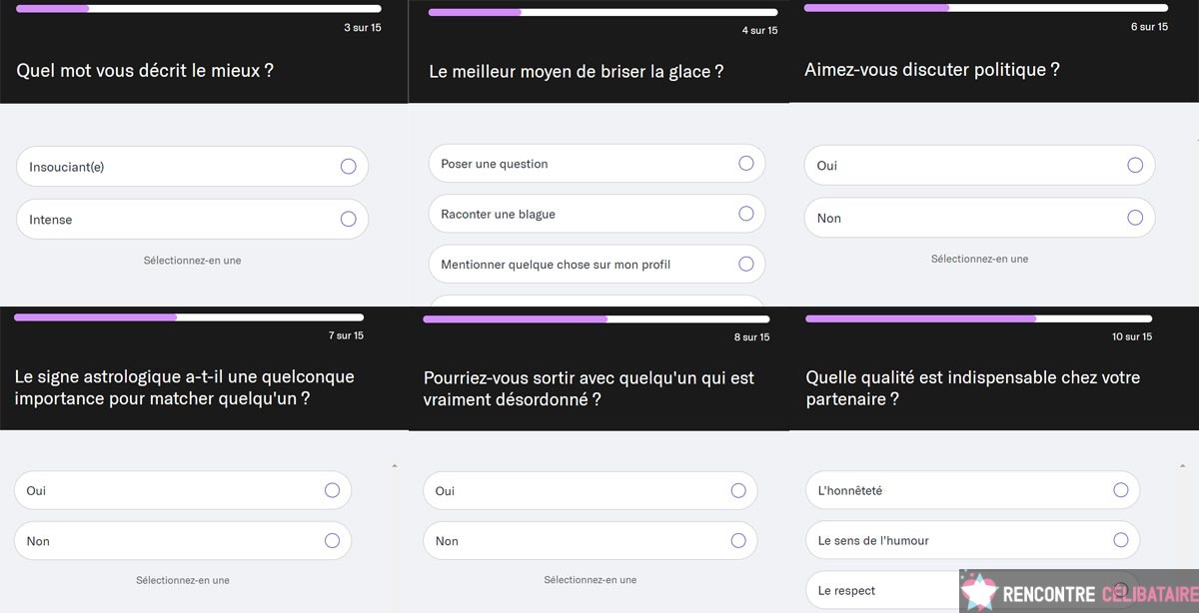
Task: Select "Oui" for the astrology question
Action: pos(331,490)
